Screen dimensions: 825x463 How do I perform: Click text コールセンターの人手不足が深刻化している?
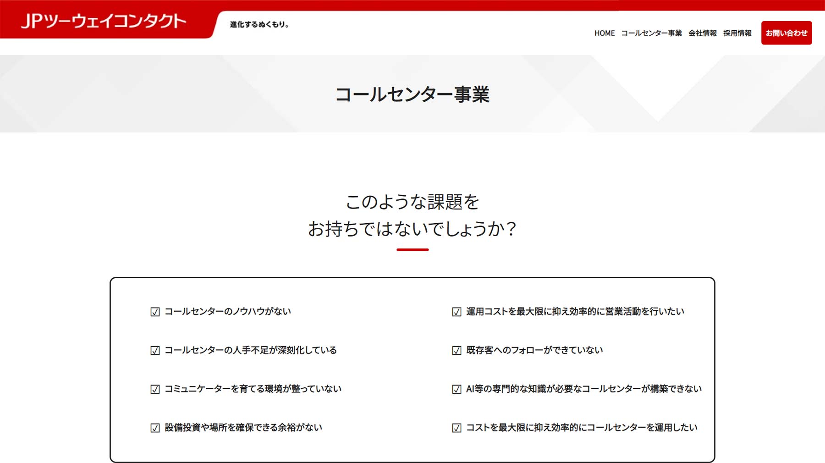pos(251,350)
